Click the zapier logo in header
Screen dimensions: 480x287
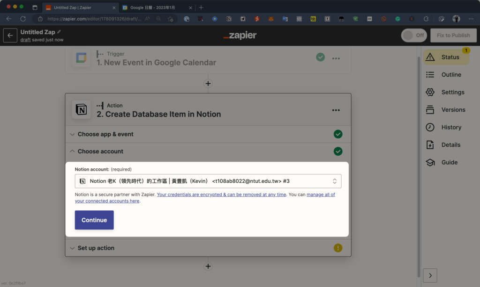tap(240, 36)
